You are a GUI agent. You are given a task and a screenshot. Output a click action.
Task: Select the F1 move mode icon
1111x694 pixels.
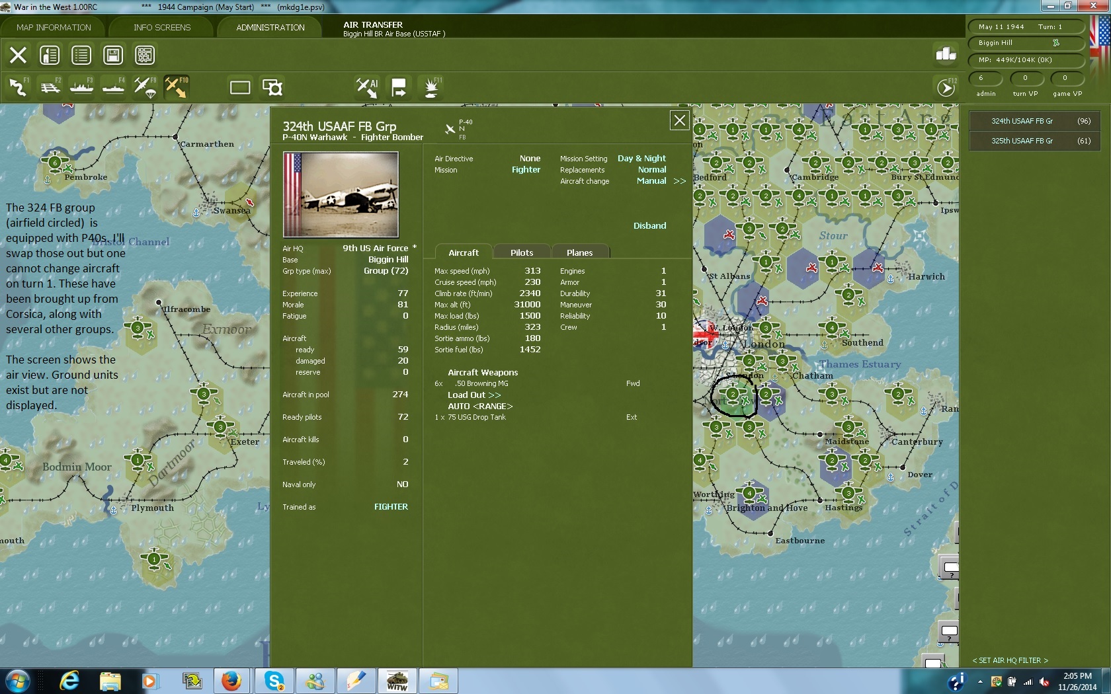coord(18,87)
